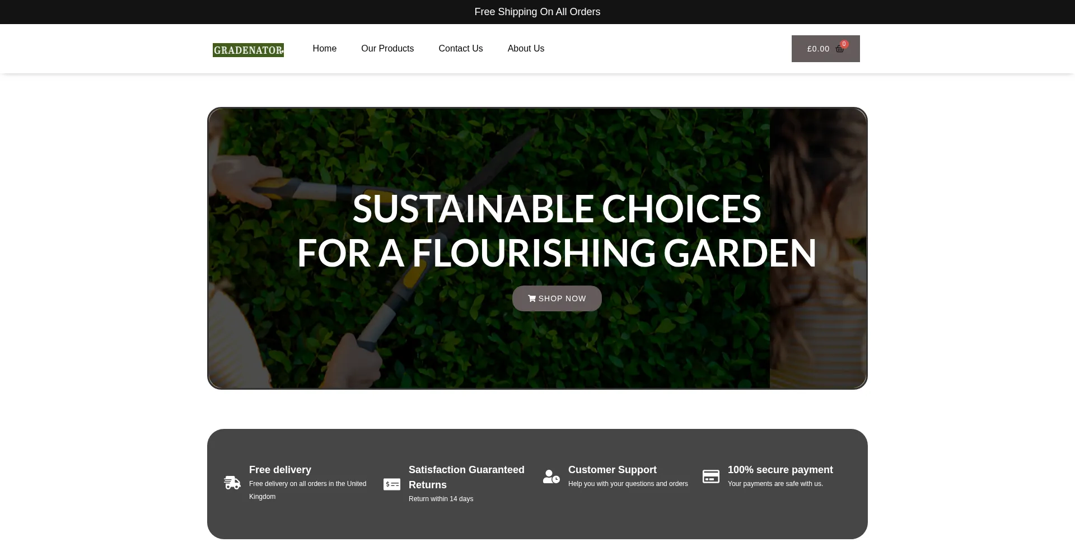Image resolution: width=1075 pixels, height=556 pixels.
Task: Open the About Us page
Action: pyautogui.click(x=526, y=49)
